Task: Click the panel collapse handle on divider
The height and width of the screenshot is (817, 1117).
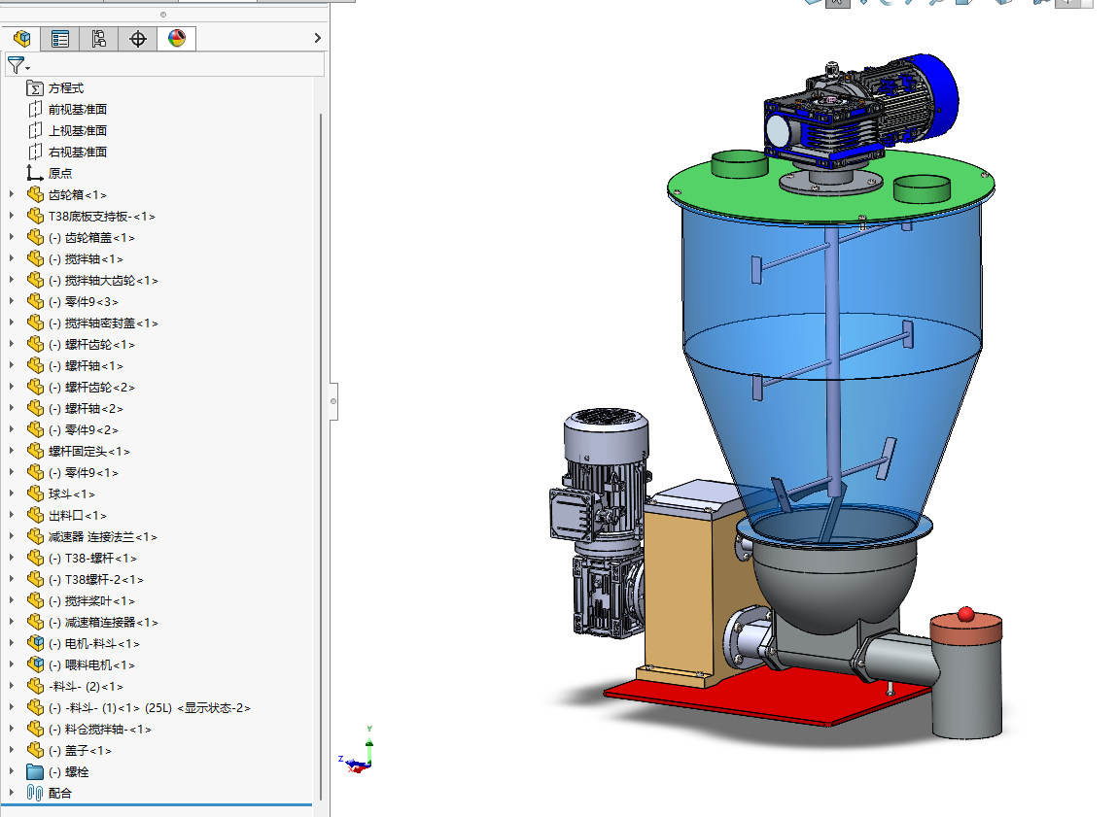Action: [x=333, y=401]
